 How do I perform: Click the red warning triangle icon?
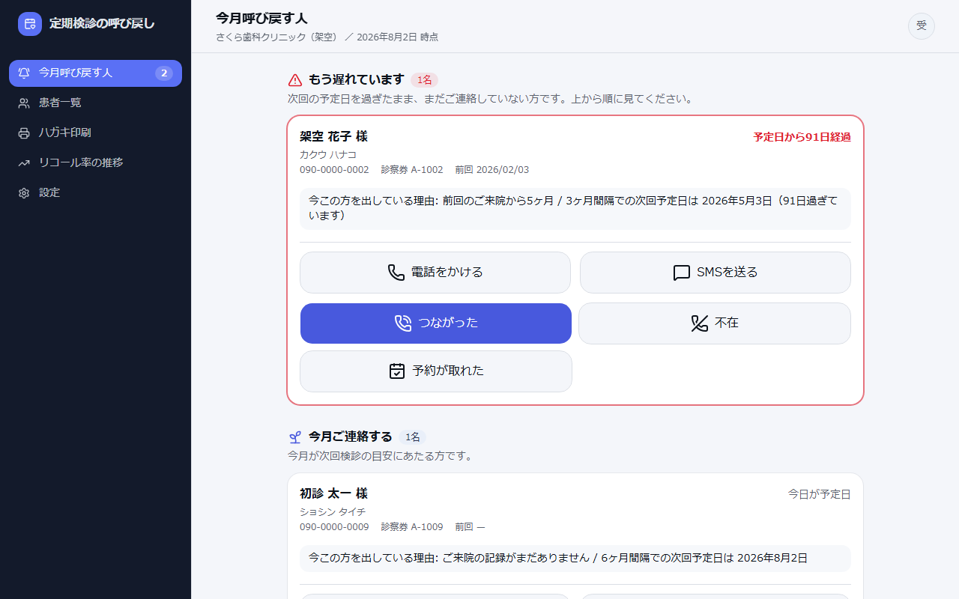(x=295, y=80)
